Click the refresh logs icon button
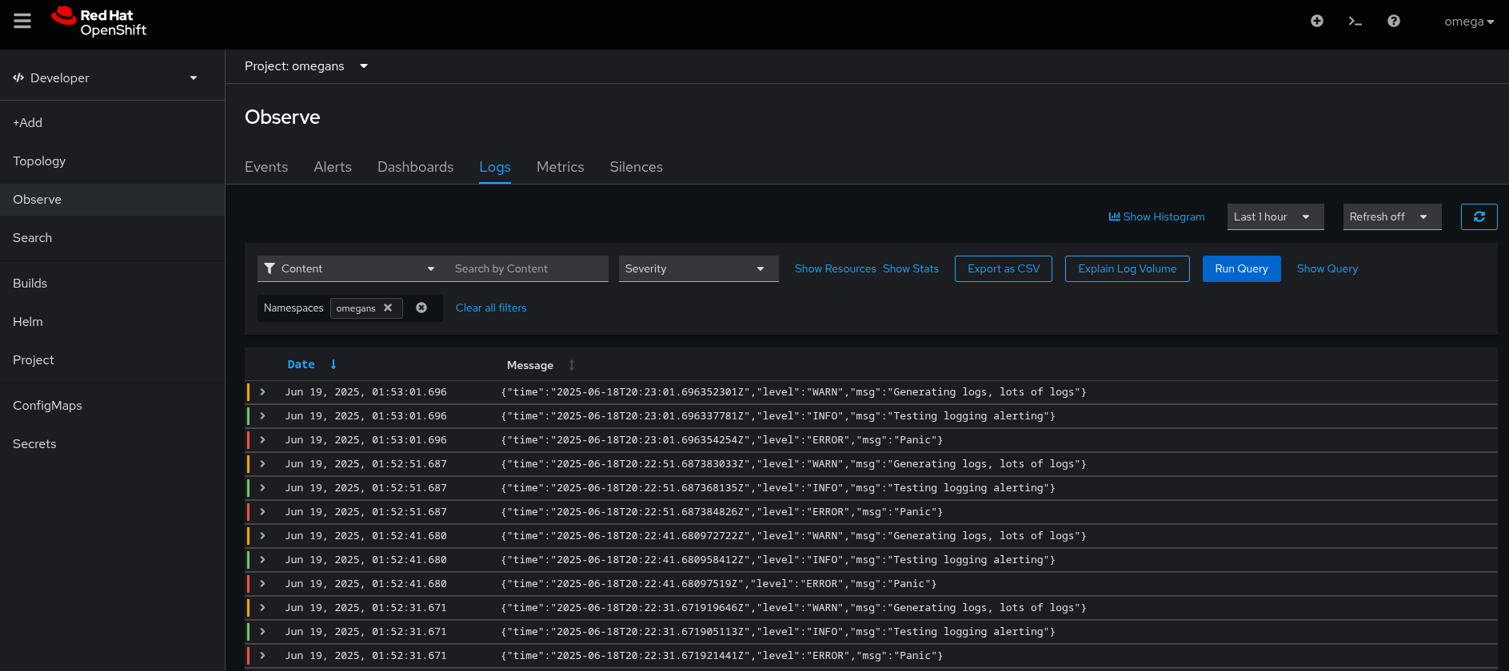Screen dimensions: 1509x671 click(x=1479, y=216)
